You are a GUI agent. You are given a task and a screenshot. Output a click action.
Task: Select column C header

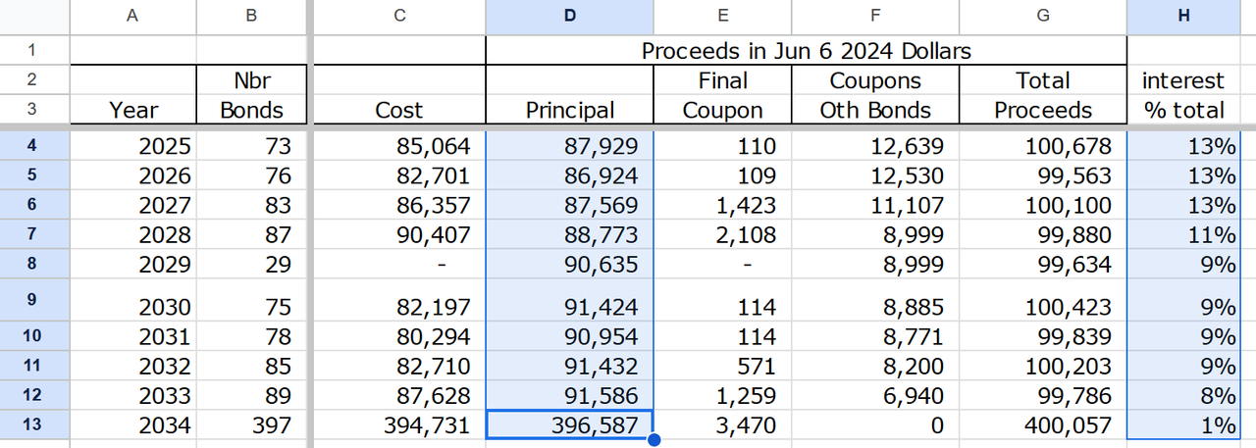click(398, 15)
